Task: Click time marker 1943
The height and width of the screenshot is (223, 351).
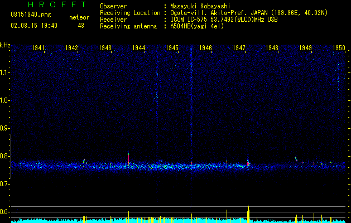Action: pos(105,47)
